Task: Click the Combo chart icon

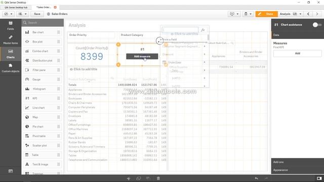Action: tap(27, 51)
